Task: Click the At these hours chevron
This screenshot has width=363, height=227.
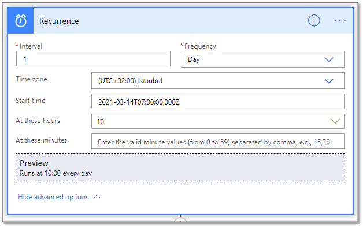Action: pyautogui.click(x=335, y=121)
